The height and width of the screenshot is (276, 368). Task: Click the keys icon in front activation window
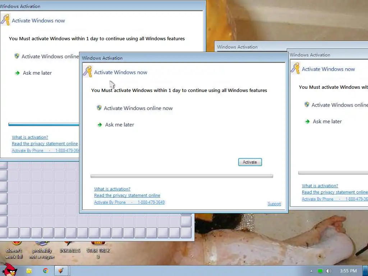click(x=88, y=72)
